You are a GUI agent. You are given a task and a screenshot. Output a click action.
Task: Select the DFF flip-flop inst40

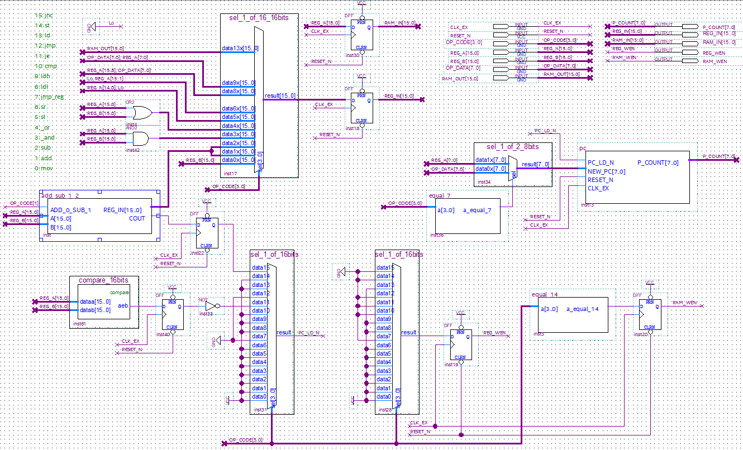(x=173, y=315)
